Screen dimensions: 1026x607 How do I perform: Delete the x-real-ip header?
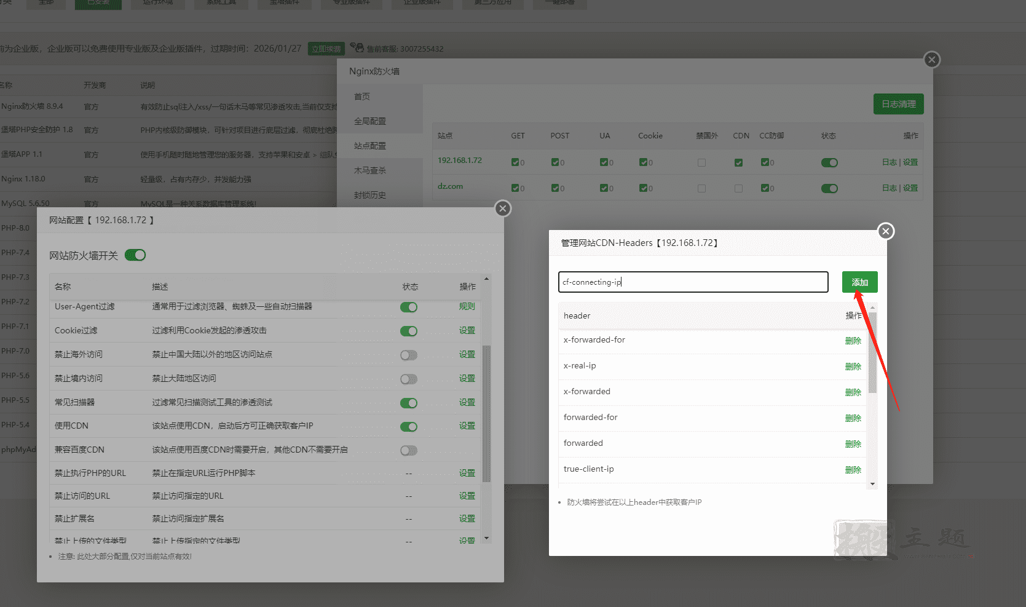(853, 367)
